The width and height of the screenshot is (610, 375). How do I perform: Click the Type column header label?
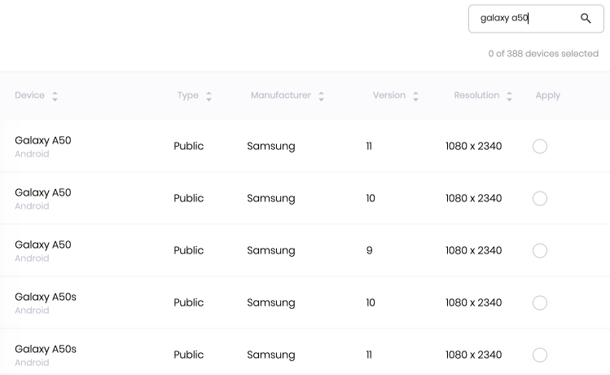click(x=188, y=95)
